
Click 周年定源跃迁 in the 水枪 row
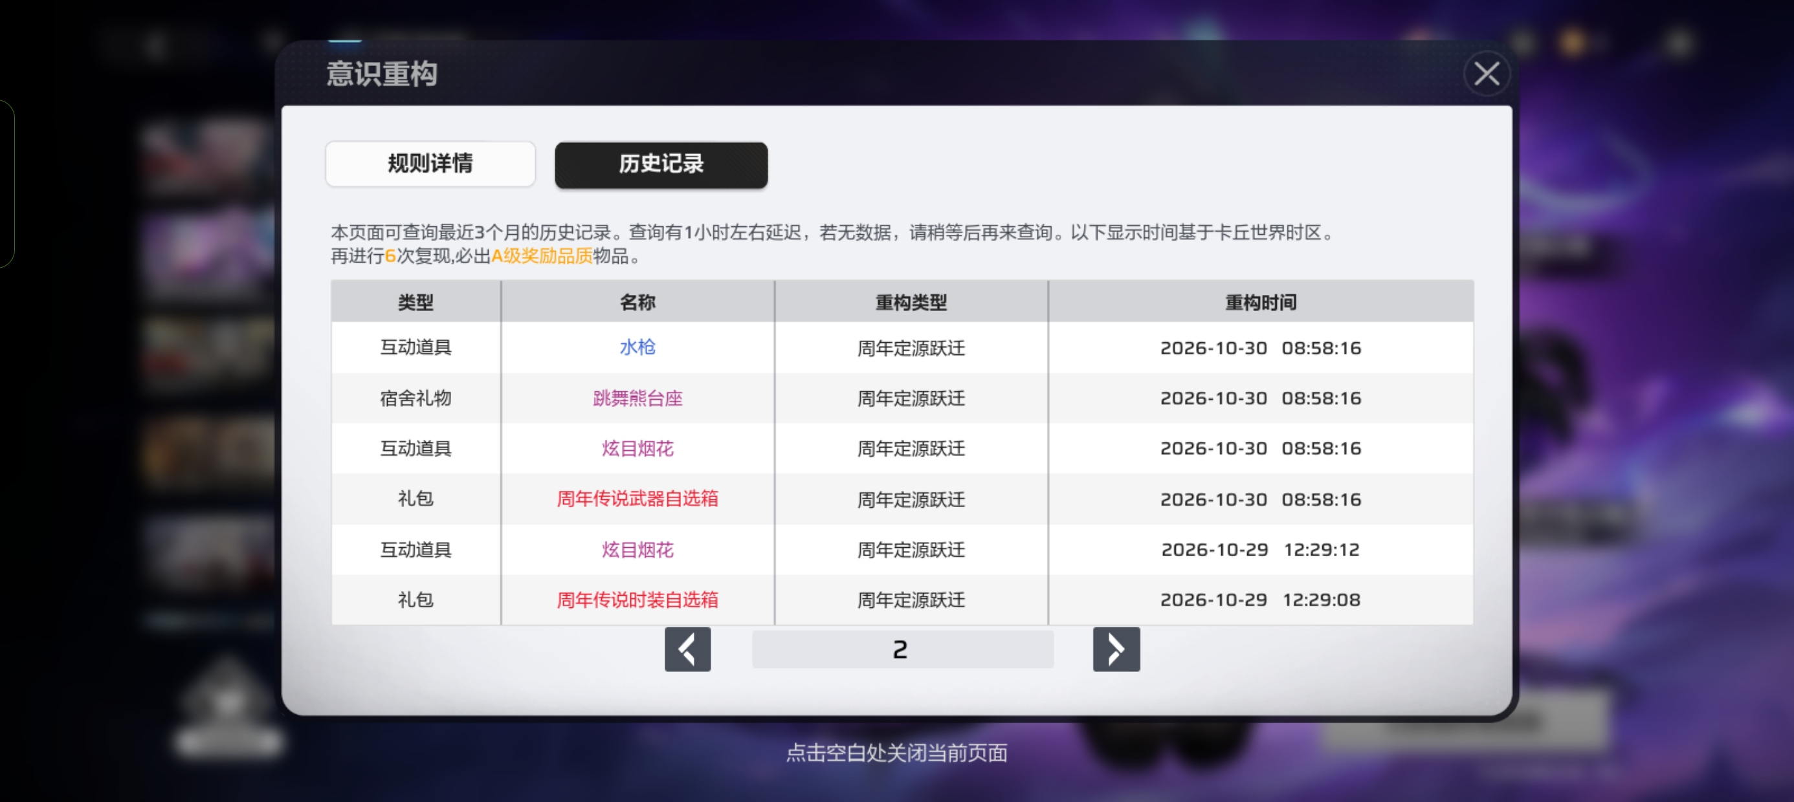click(x=911, y=347)
